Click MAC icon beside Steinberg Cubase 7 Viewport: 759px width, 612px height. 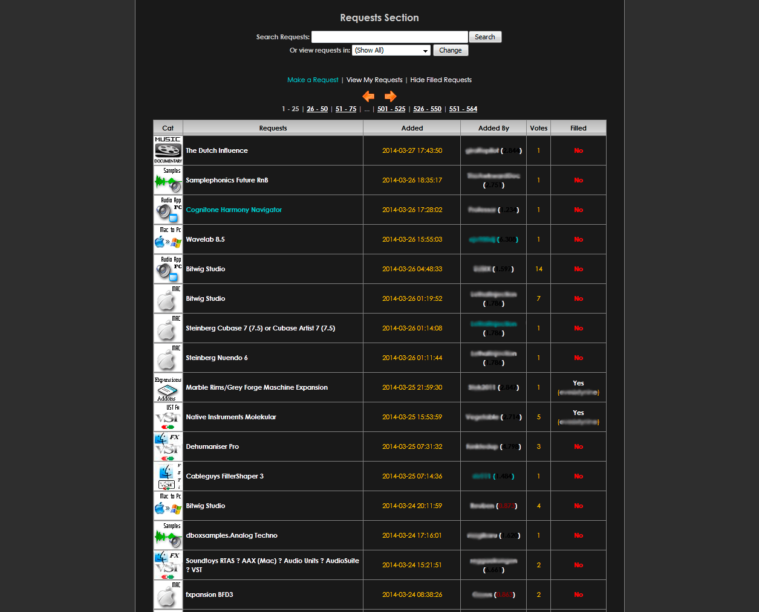tap(168, 328)
